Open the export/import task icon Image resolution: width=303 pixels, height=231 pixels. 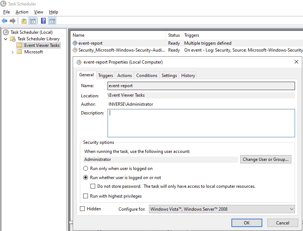(x=23, y=21)
